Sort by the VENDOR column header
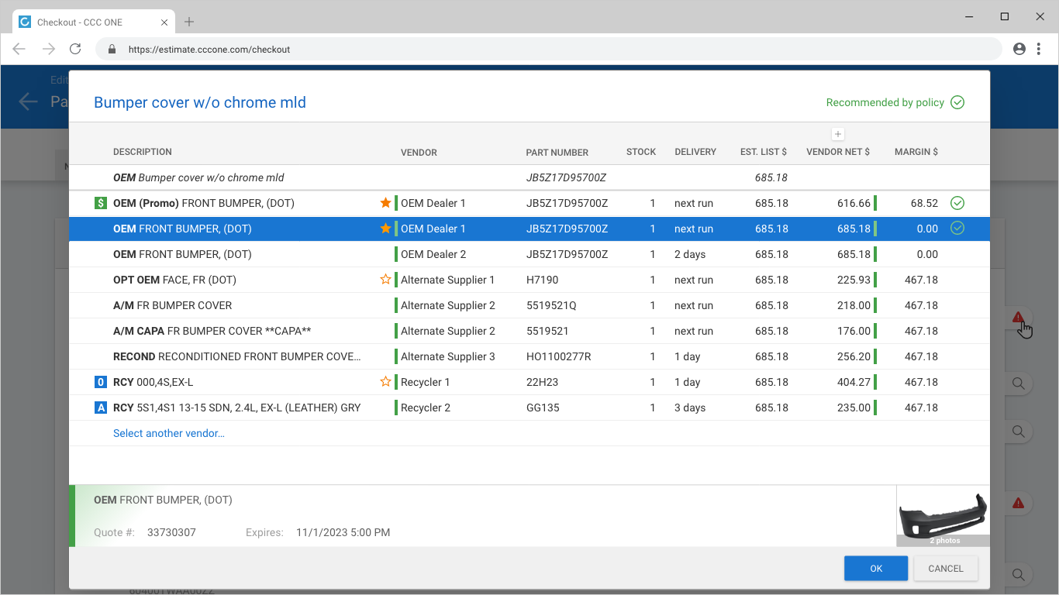Image resolution: width=1059 pixels, height=595 pixels. click(x=419, y=152)
